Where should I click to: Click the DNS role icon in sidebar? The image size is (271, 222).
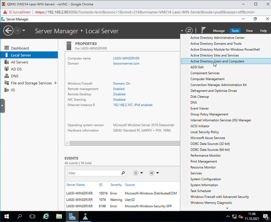click(7, 76)
